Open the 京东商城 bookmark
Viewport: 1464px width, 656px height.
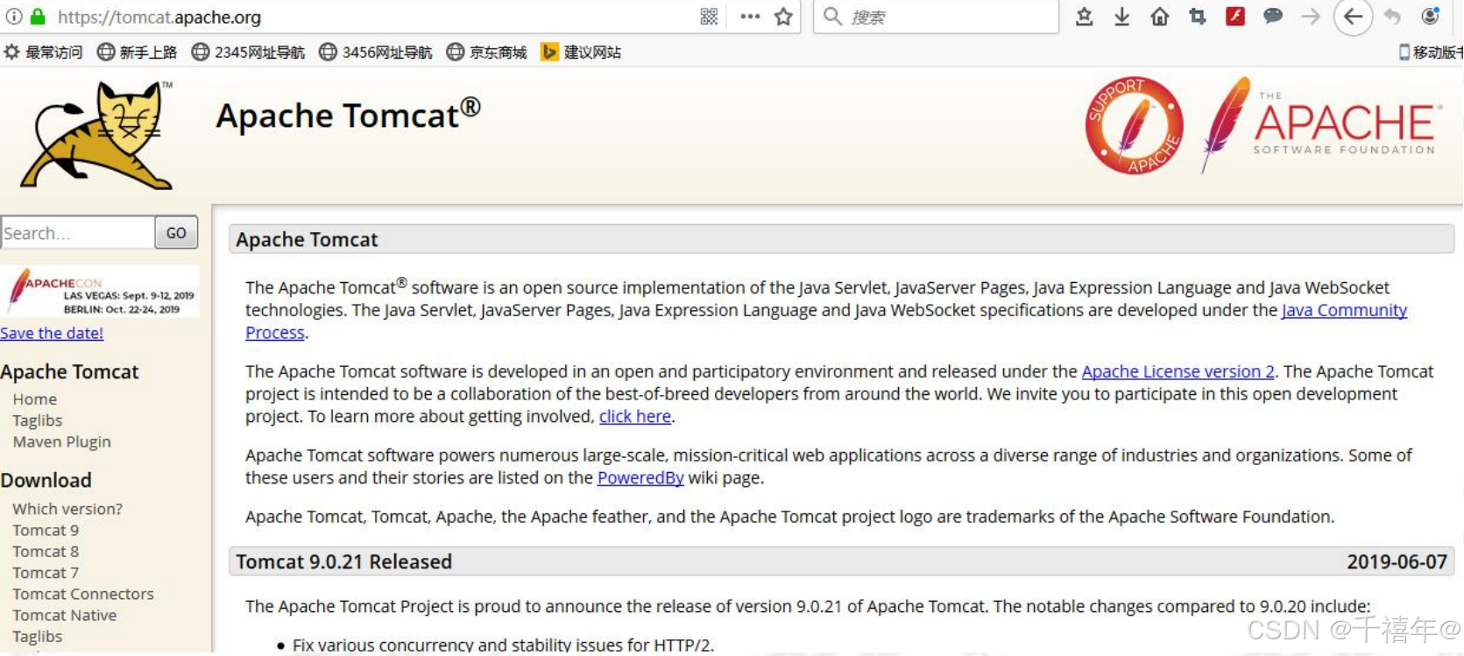(x=486, y=53)
